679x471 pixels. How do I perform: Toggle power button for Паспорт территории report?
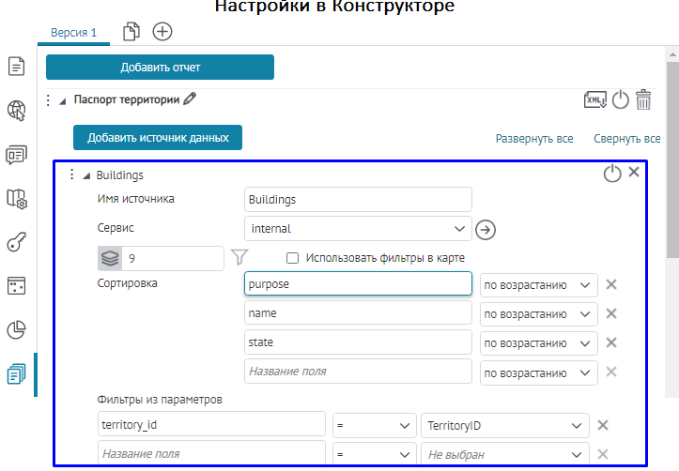[x=620, y=99]
